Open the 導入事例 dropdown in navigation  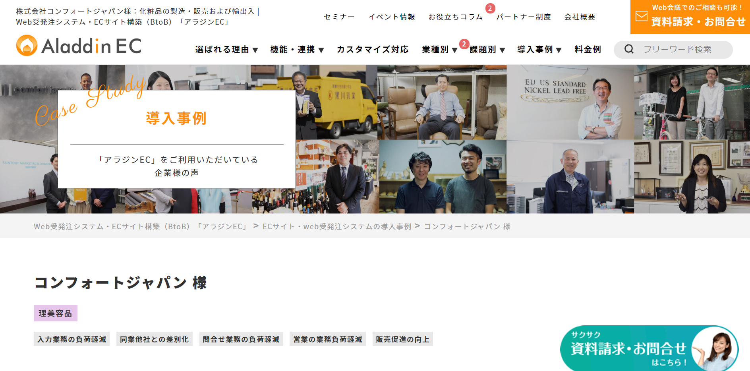click(x=539, y=50)
